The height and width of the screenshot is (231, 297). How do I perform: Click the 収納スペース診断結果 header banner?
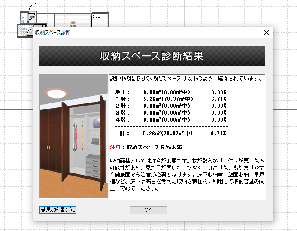coord(152,56)
